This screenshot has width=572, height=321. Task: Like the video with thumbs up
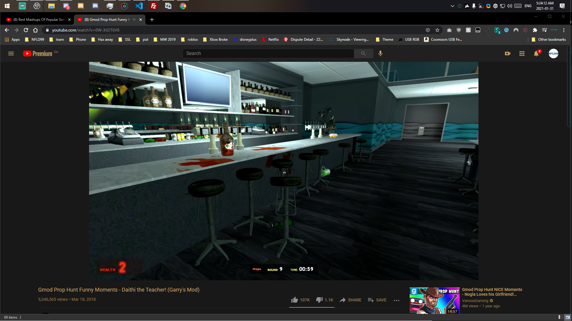point(295,300)
